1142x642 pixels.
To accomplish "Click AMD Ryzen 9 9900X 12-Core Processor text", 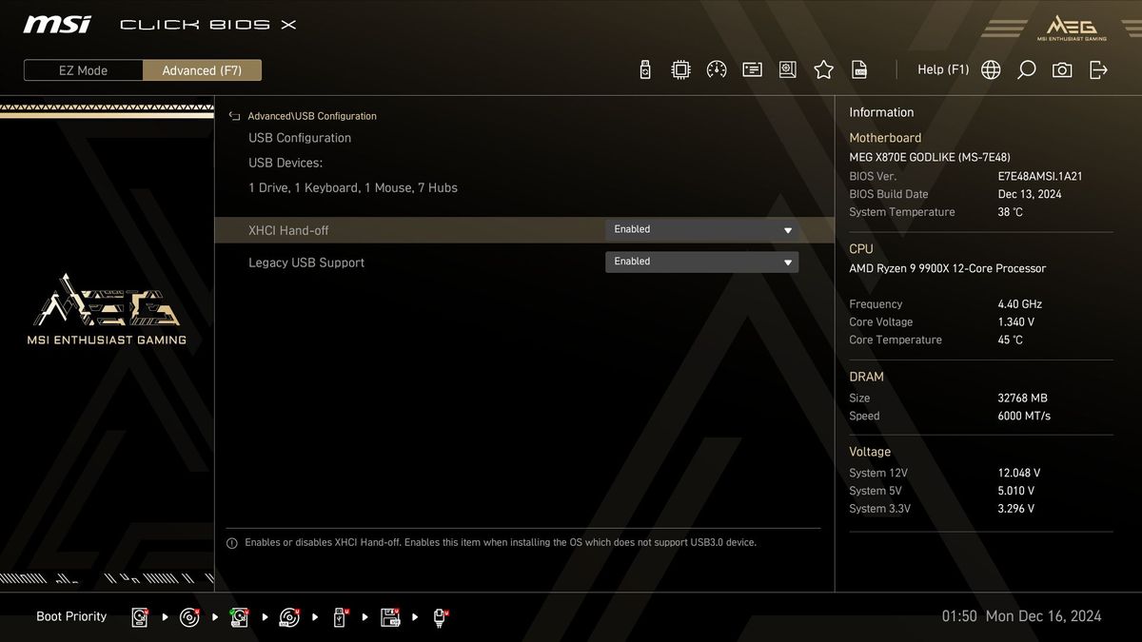I will pyautogui.click(x=947, y=268).
